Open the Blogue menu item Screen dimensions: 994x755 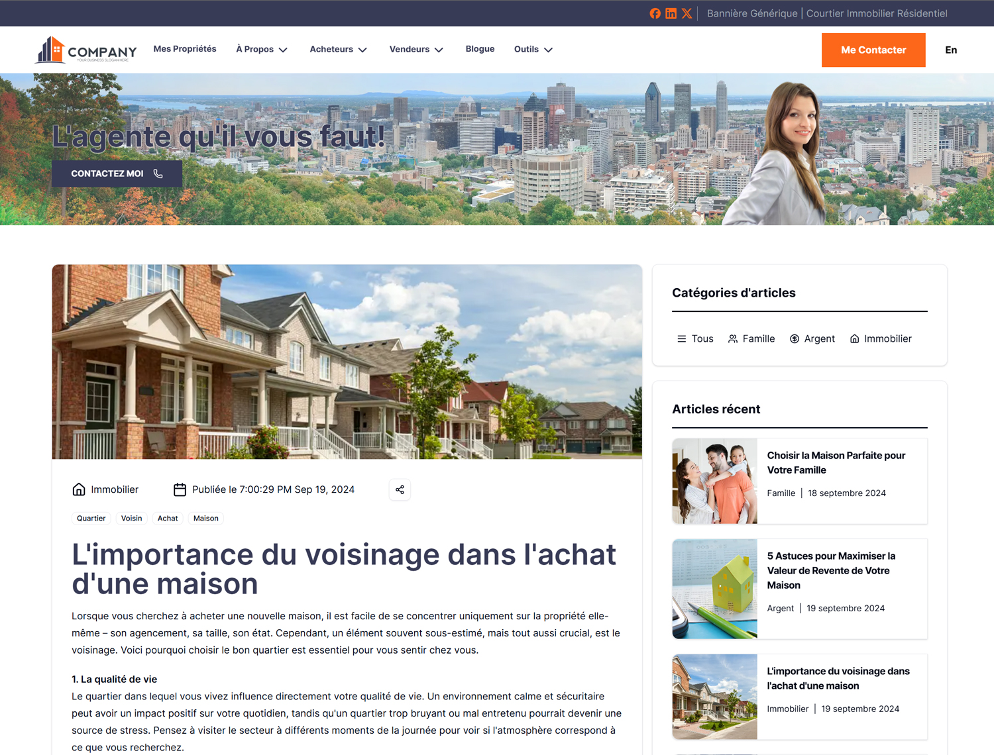coord(480,48)
